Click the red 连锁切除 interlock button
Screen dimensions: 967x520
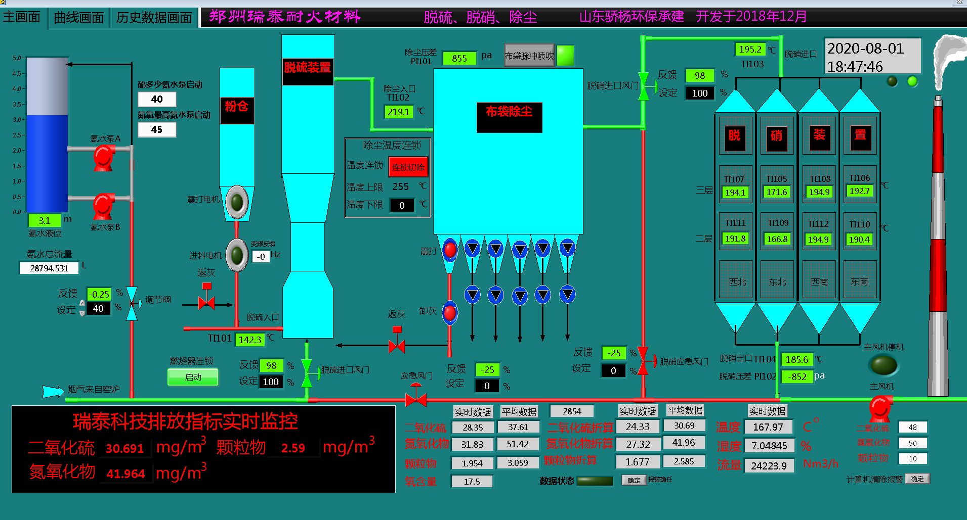408,167
